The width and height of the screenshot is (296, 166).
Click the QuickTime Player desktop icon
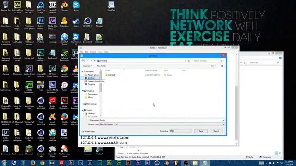click(x=41, y=7)
